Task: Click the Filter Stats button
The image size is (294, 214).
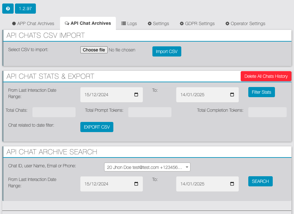Action: tap(261, 92)
